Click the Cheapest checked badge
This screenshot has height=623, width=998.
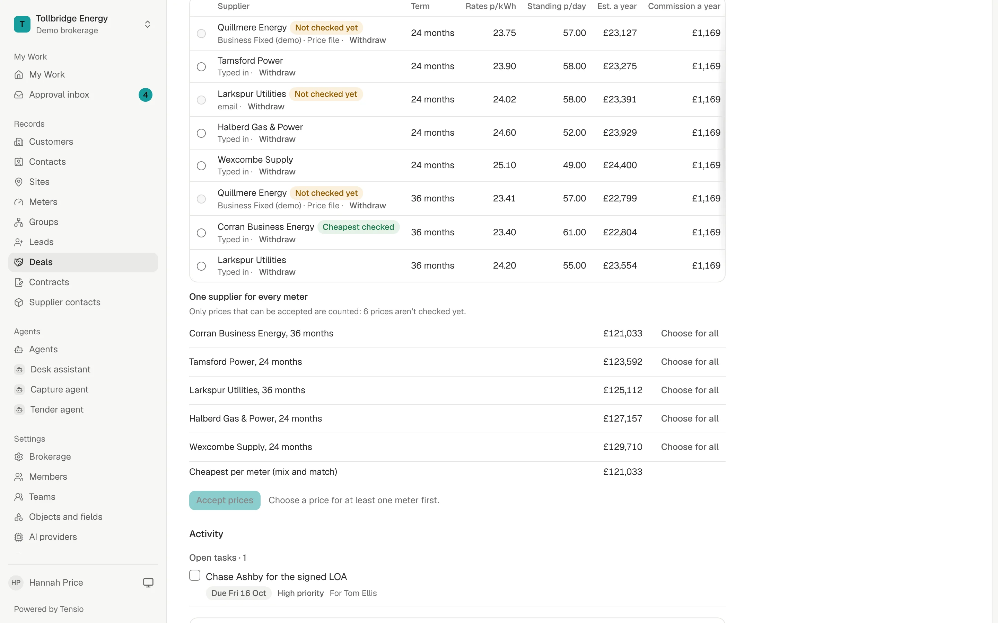pyautogui.click(x=358, y=227)
